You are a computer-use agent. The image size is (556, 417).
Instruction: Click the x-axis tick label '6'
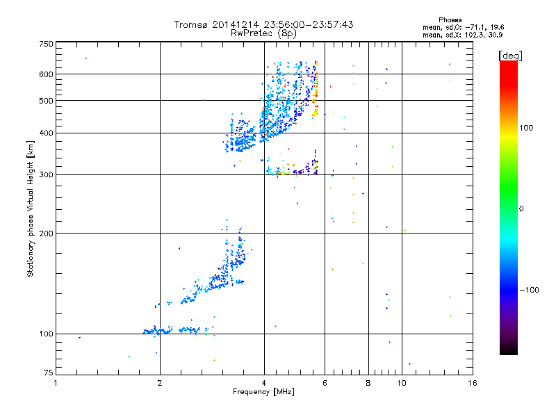tap(325, 383)
